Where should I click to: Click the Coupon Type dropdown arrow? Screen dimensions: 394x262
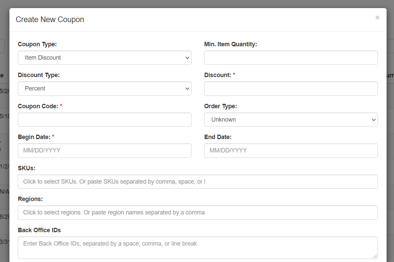[x=187, y=58]
